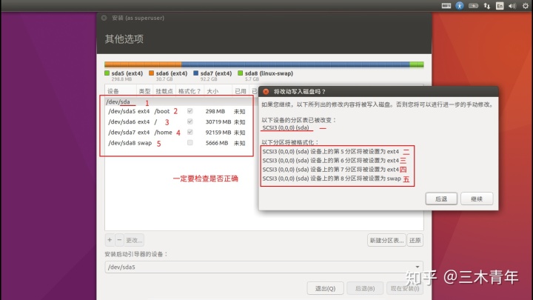Toggle format checkbox for /dev/sda5
This screenshot has width=533, height=300.
coord(190,111)
